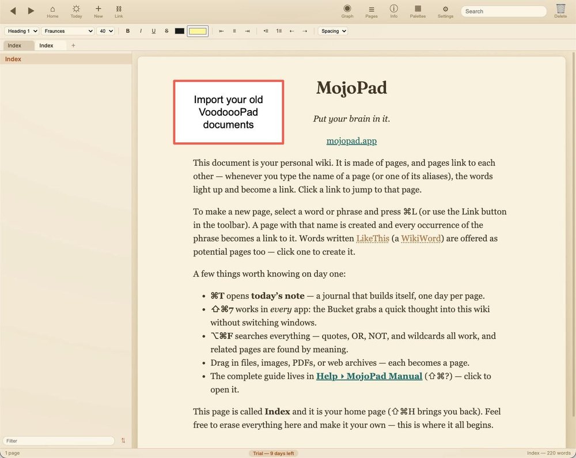Click the Delete trash icon

click(560, 11)
